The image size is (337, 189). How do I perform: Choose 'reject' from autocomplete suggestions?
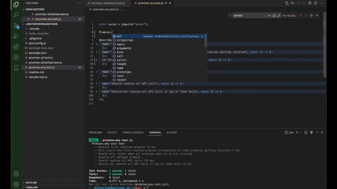159,80
